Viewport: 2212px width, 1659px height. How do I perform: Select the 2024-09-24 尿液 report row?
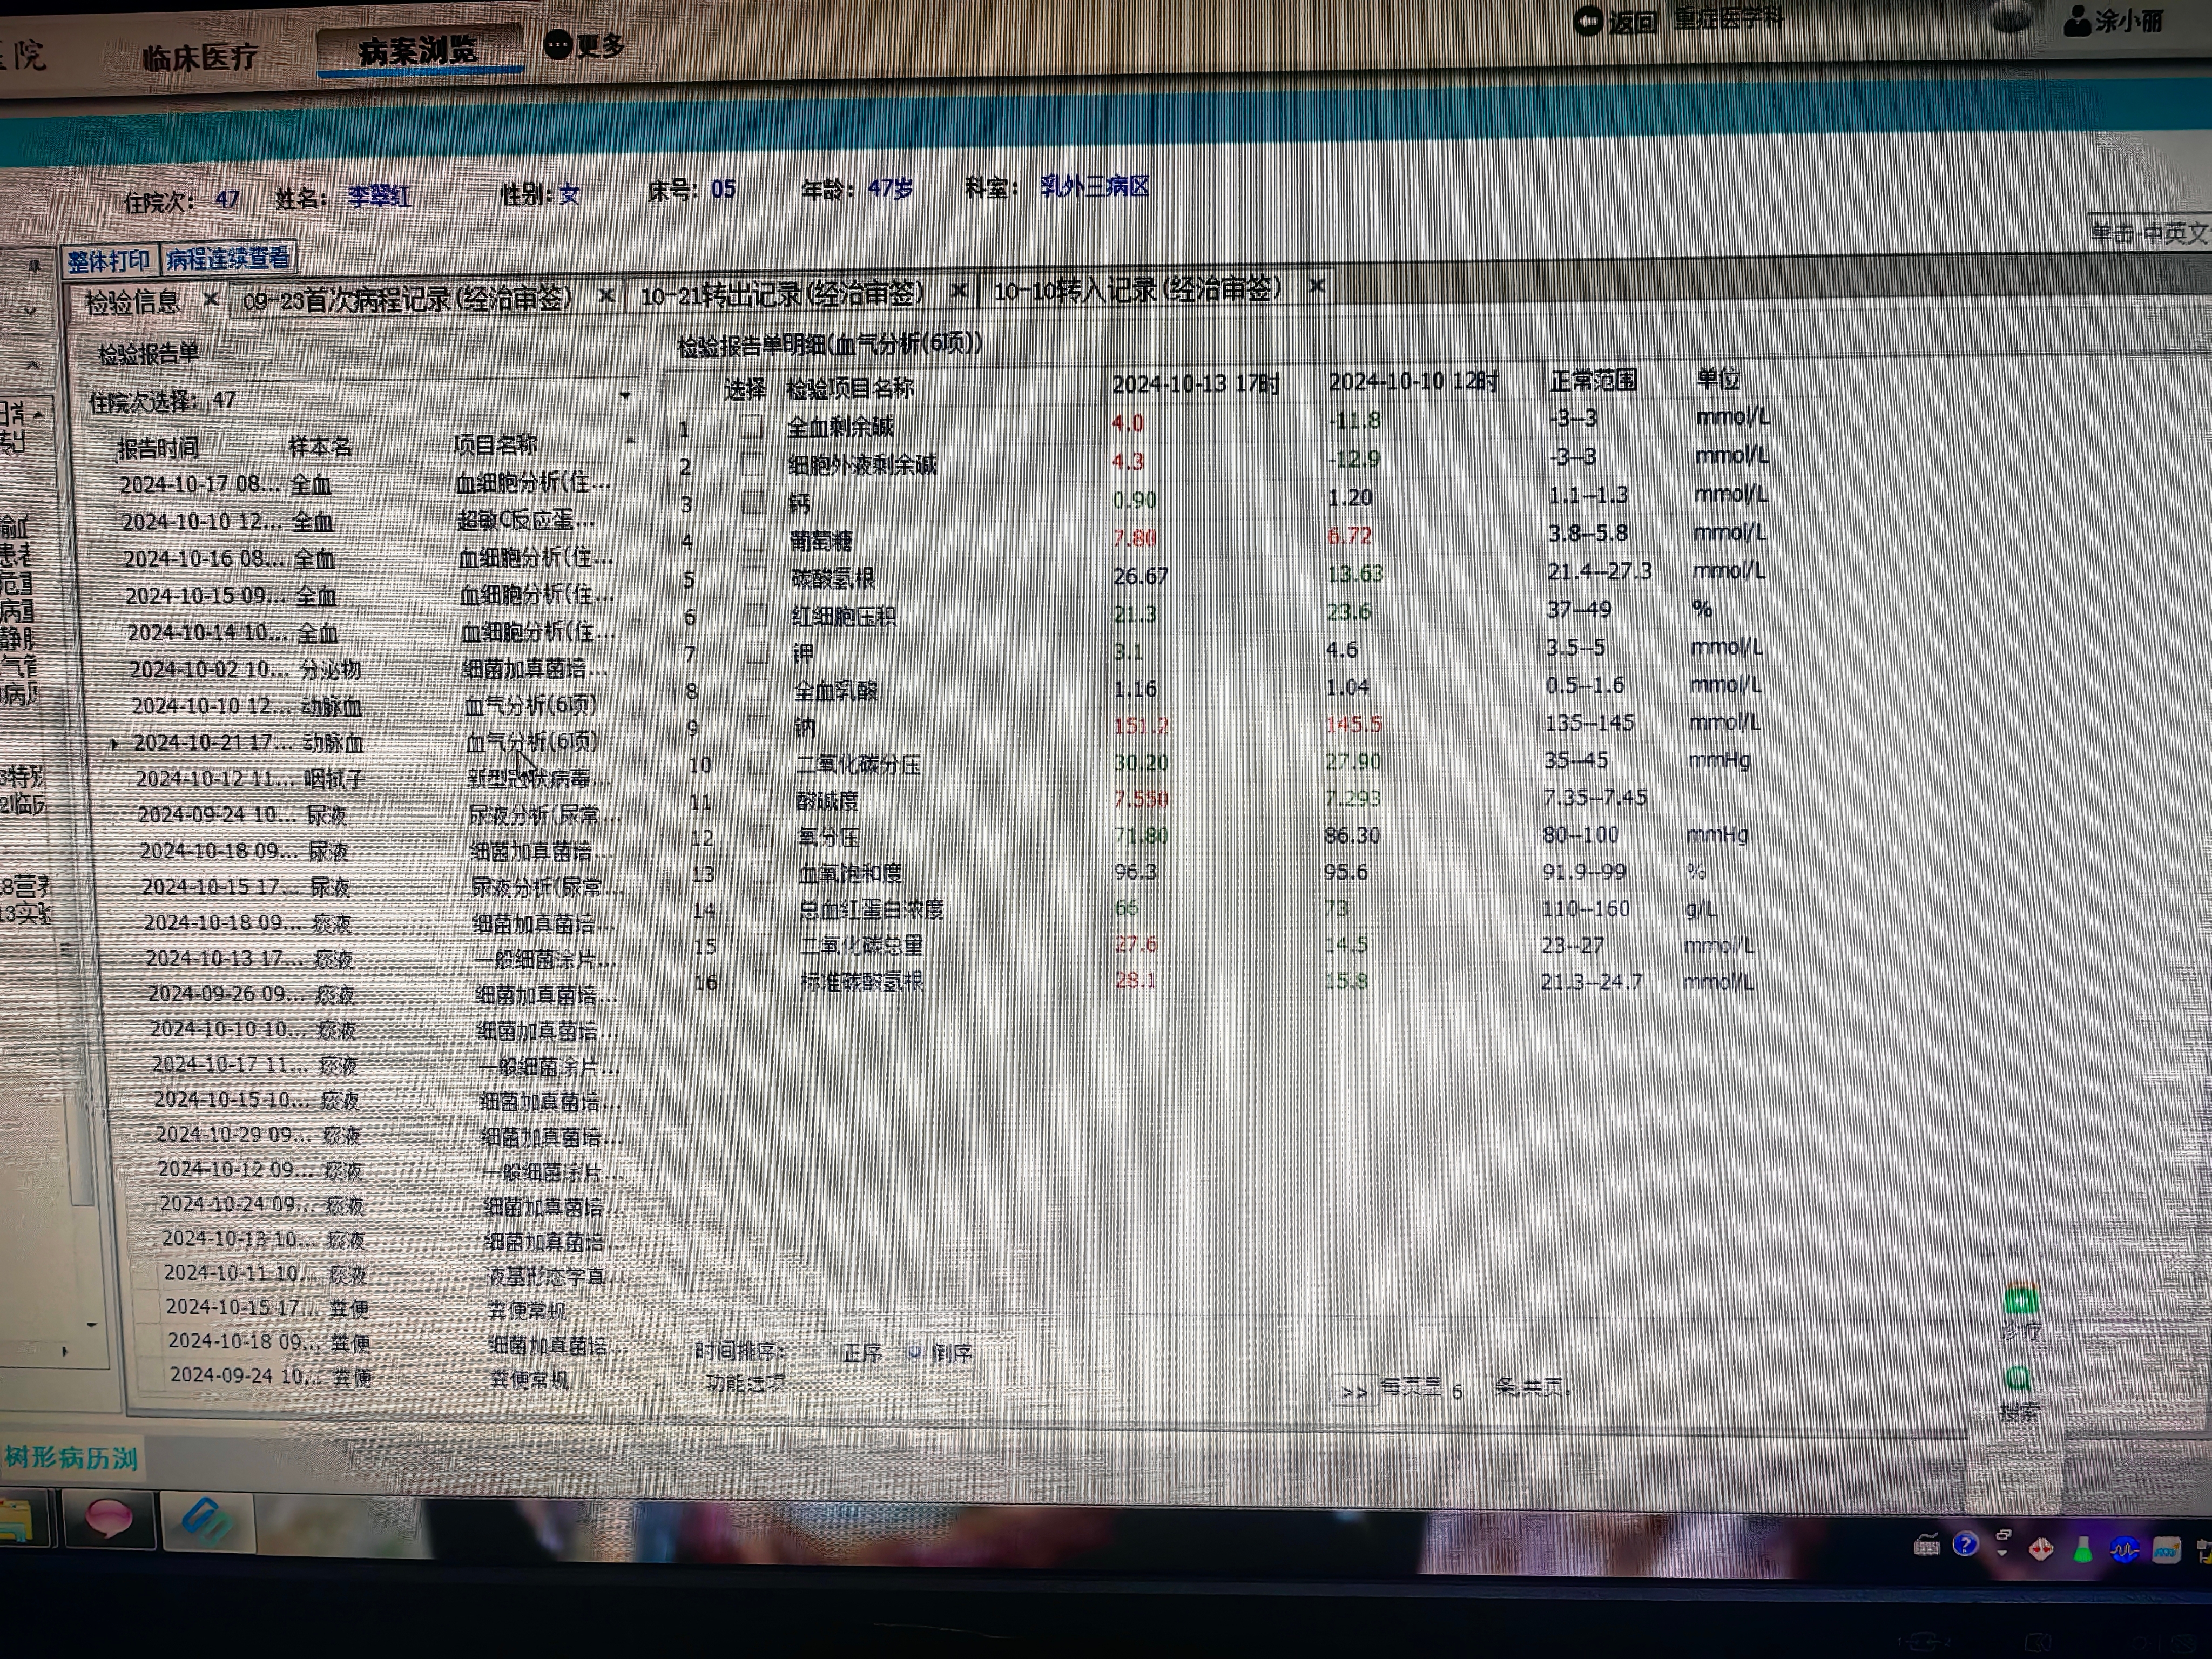pos(379,815)
